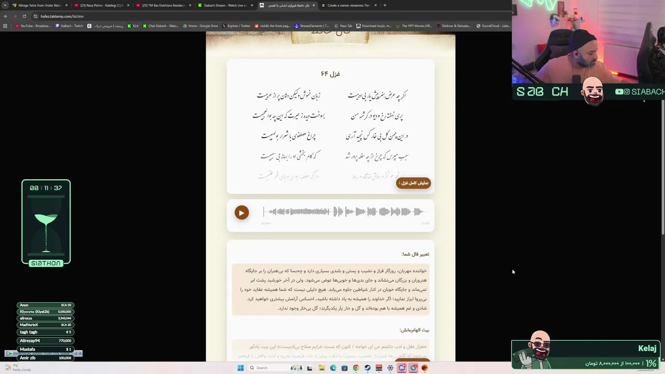This screenshot has width=665, height=374.
Task: Launch Microsoft Edge from the taskbar
Action: [x=333, y=368]
